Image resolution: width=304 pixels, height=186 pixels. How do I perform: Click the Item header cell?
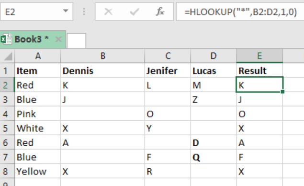click(x=38, y=70)
